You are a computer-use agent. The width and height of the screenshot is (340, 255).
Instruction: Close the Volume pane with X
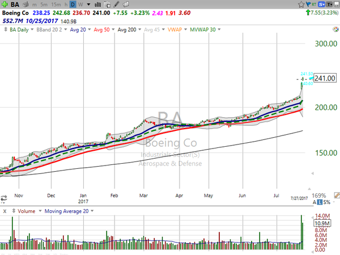coord(5,211)
